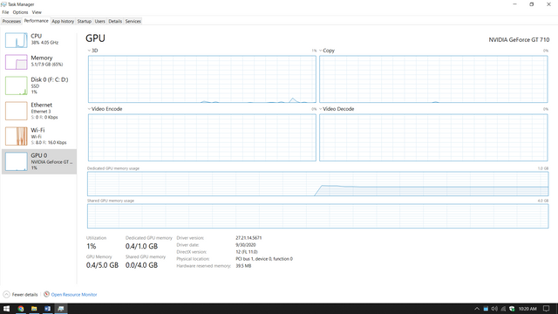Switch to the Services tab
The image size is (558, 314).
point(133,21)
